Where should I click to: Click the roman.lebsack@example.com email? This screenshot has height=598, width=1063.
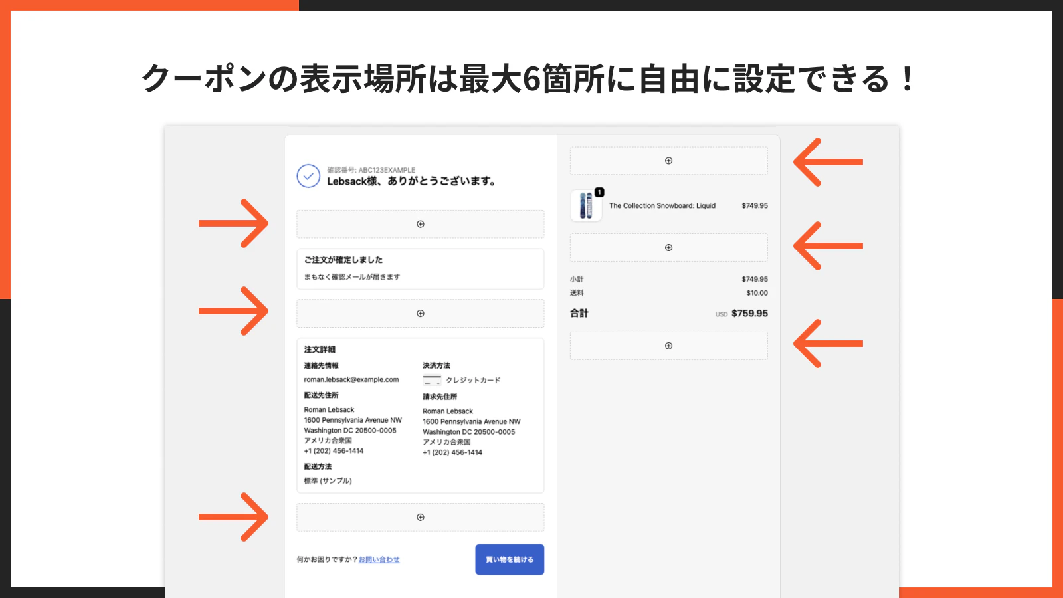[351, 379]
